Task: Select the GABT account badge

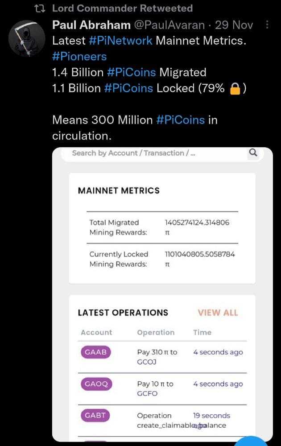Action: tap(95, 416)
